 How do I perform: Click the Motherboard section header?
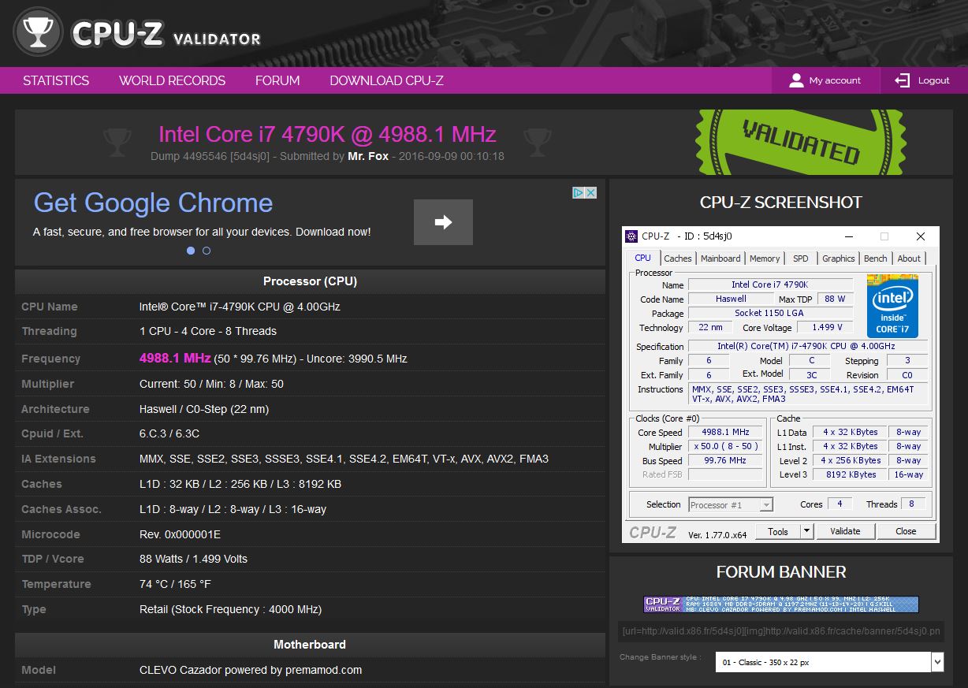coord(310,645)
